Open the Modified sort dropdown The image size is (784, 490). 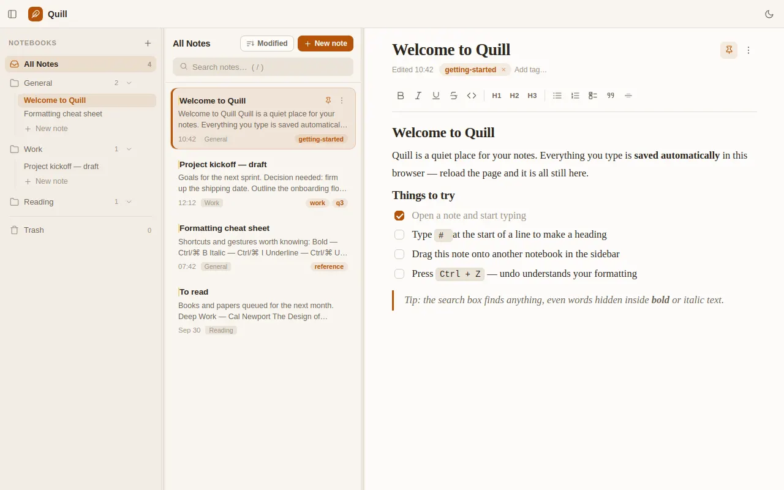click(x=267, y=43)
